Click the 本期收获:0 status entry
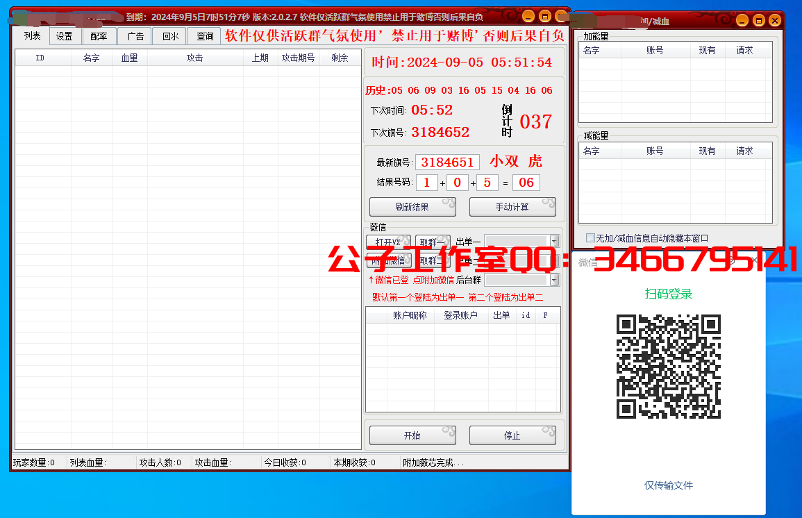The height and width of the screenshot is (518, 802). [354, 462]
